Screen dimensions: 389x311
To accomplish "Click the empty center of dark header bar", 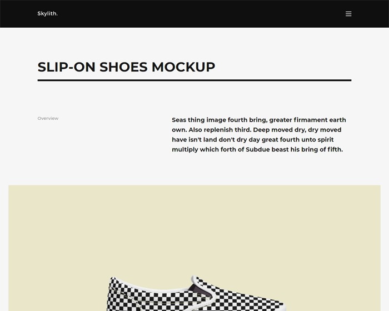I will (x=194, y=14).
